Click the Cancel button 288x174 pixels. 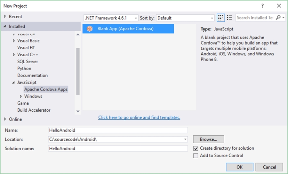click(269, 167)
